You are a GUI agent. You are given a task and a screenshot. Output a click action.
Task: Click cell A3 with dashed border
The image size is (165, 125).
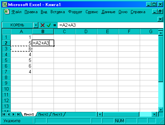click(21, 49)
